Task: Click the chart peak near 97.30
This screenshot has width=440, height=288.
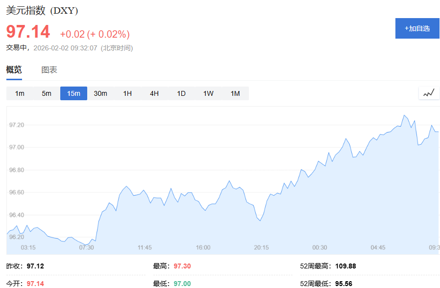Action: pos(404,115)
